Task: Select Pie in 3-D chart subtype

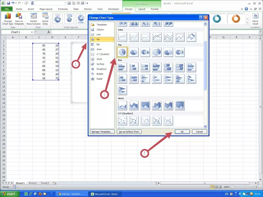Action: pos(134,52)
